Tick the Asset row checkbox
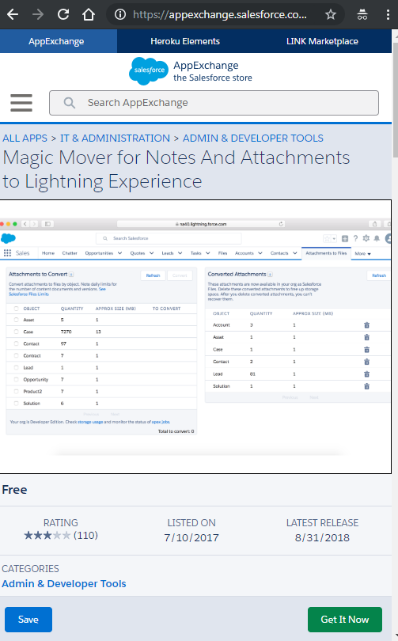Image resolution: width=398 pixels, height=641 pixels. [x=17, y=320]
